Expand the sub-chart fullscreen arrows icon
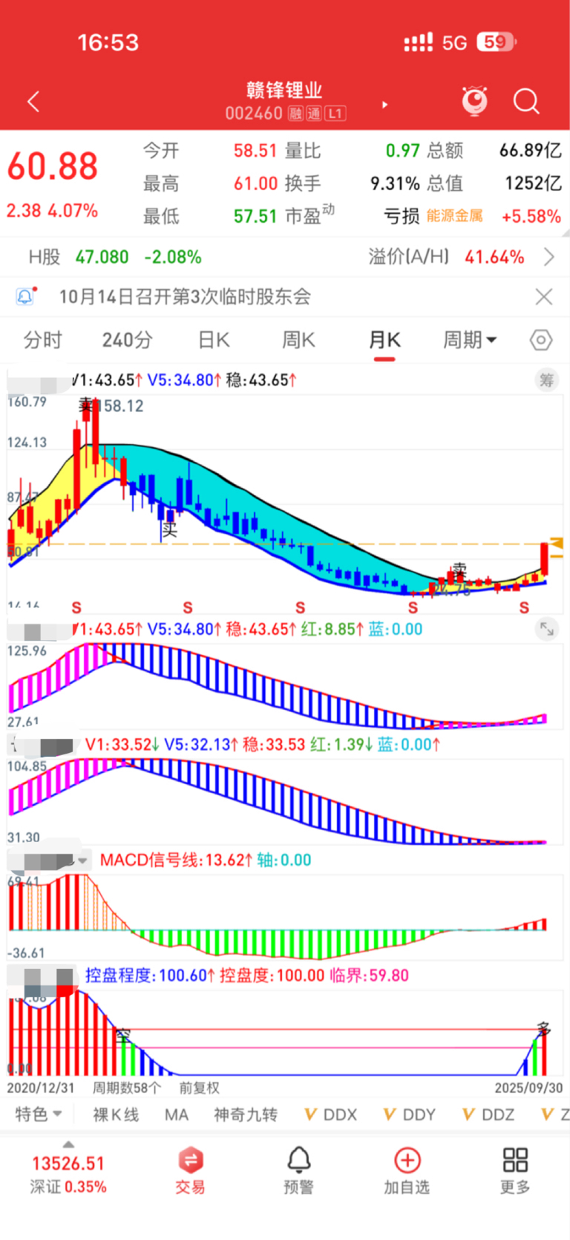570x1240 pixels. pos(547,629)
